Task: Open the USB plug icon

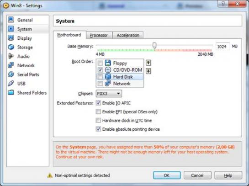Action: (11, 83)
